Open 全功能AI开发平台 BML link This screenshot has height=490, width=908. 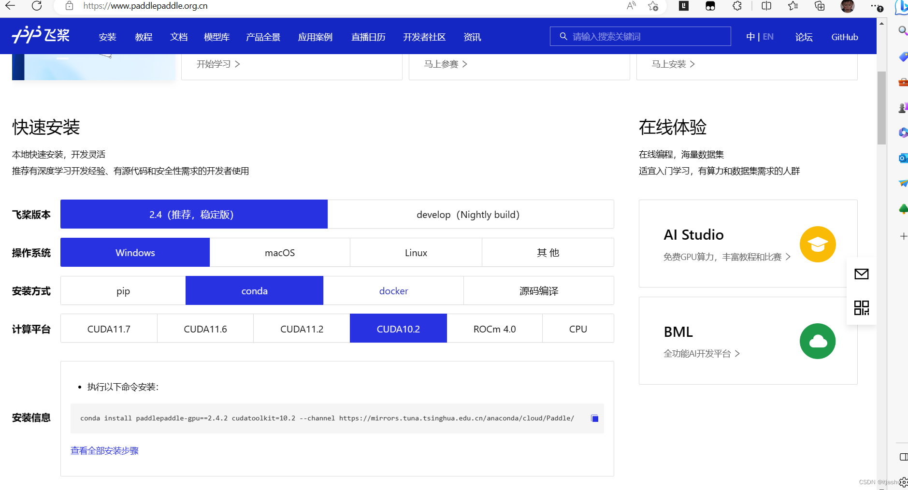pyautogui.click(x=701, y=353)
